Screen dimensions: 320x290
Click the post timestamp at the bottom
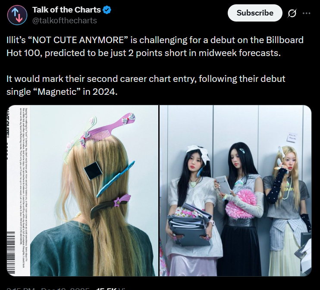47,288
